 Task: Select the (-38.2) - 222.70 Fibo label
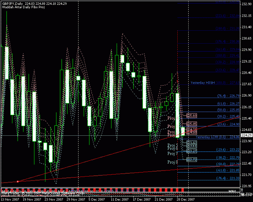click(x=228, y=158)
